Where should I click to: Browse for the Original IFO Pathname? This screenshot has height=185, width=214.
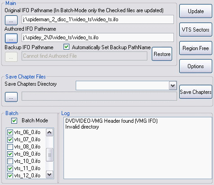(11, 20)
